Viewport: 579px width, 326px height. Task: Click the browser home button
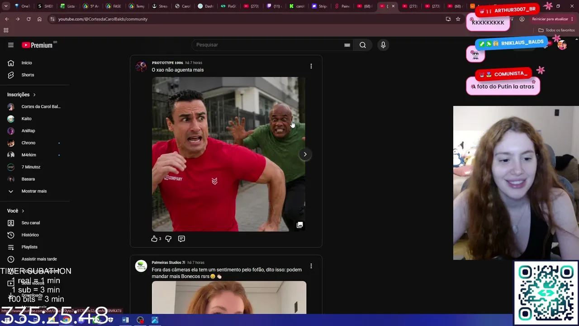(39, 19)
